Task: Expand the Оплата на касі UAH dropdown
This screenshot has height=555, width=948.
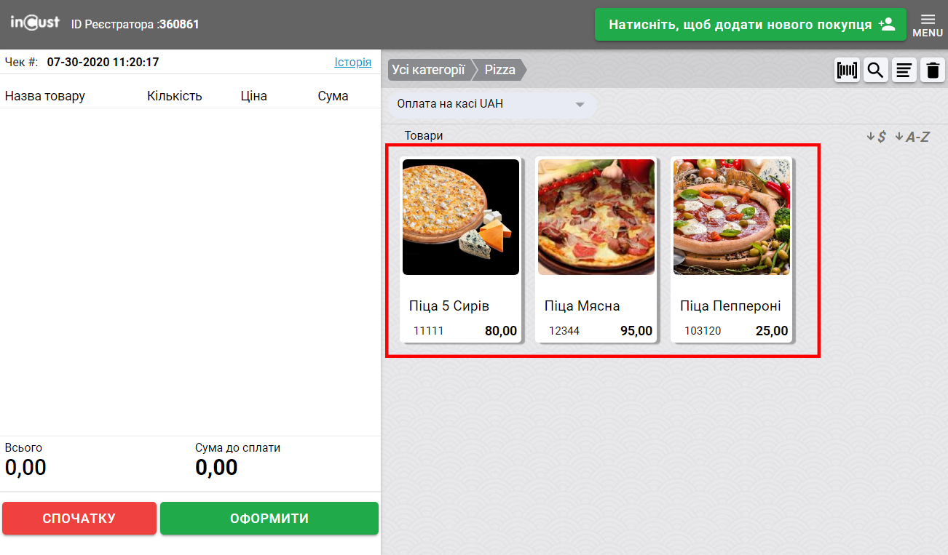Action: [491, 104]
